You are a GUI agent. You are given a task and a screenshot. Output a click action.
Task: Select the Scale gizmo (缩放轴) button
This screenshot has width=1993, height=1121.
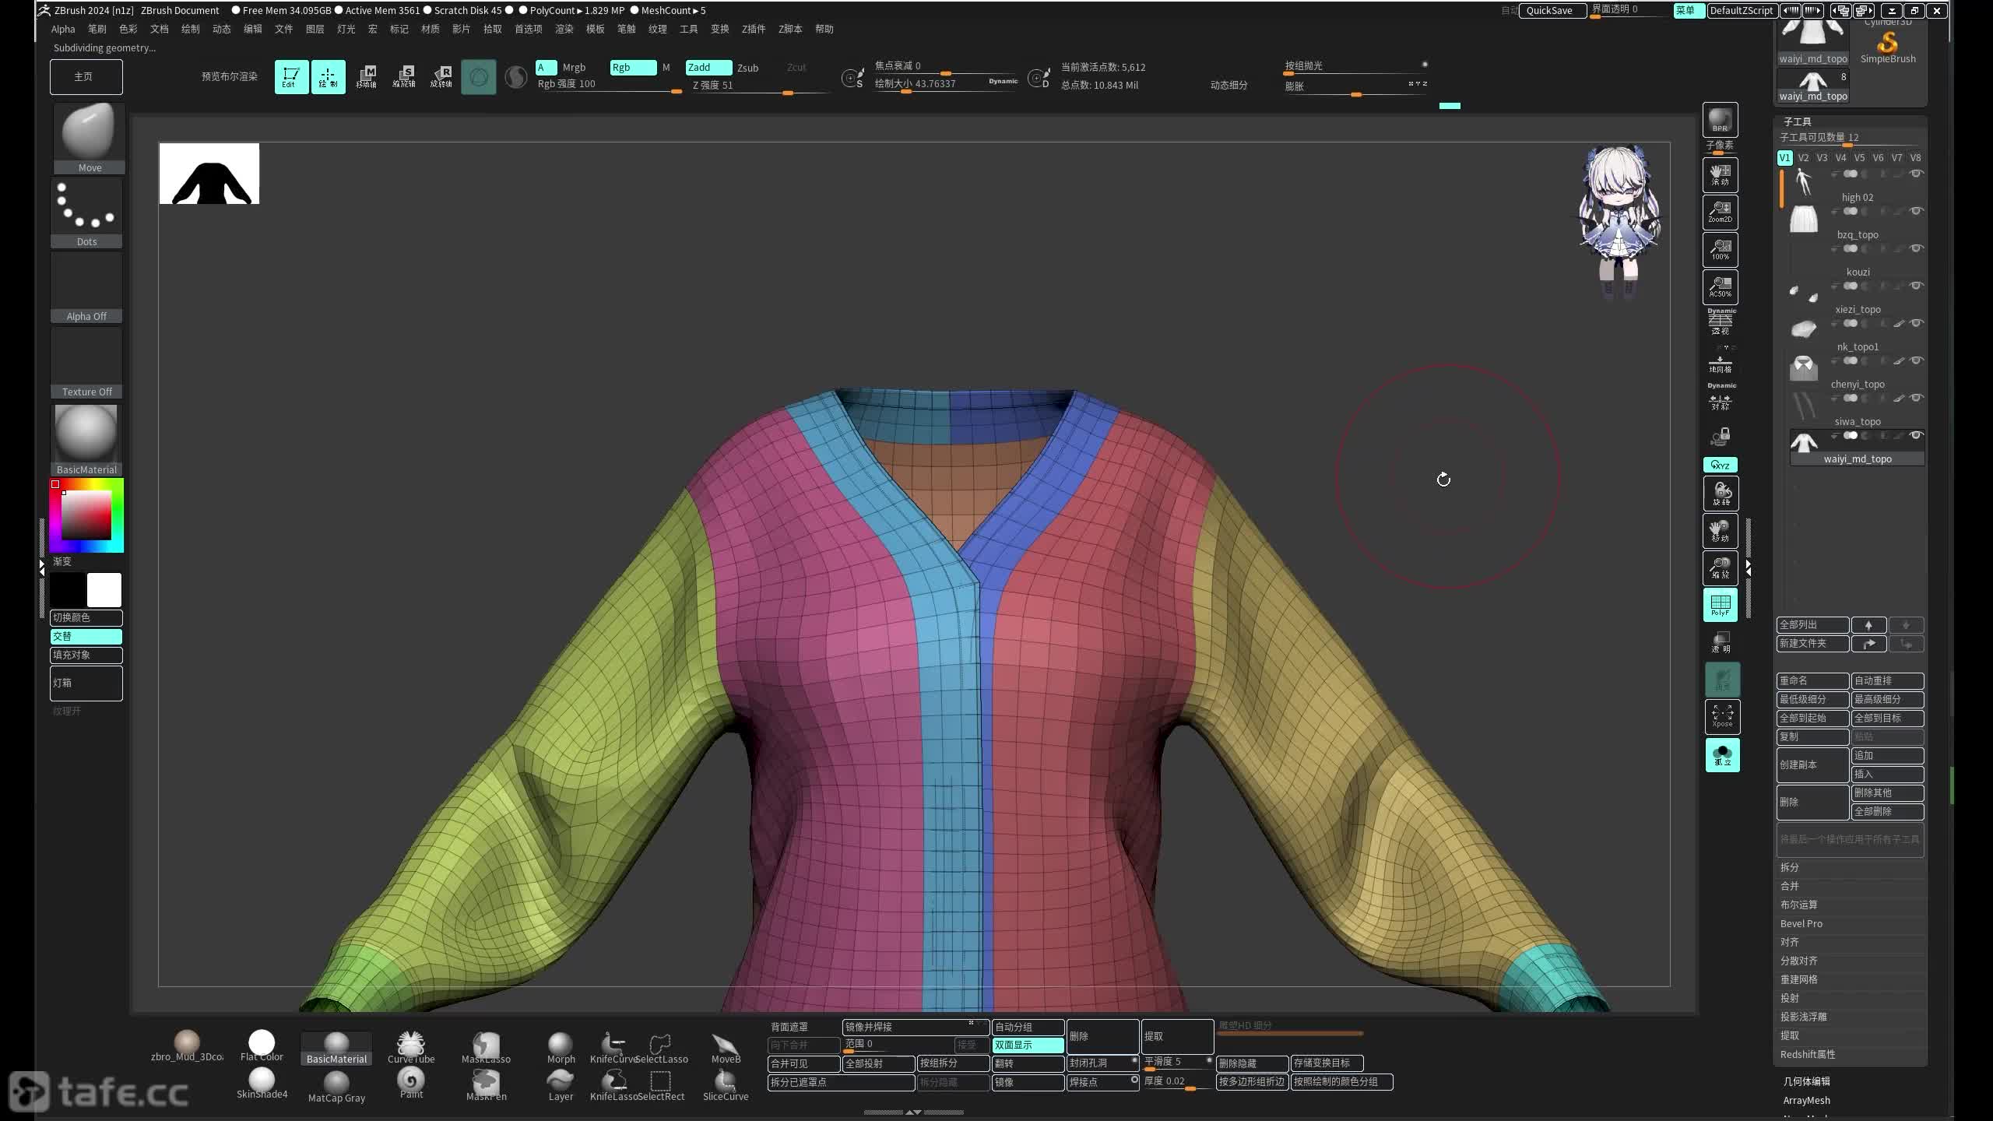403,77
